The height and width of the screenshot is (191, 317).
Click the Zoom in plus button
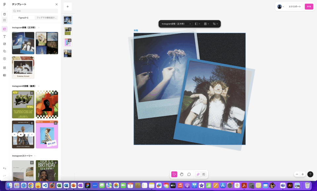point(302,174)
